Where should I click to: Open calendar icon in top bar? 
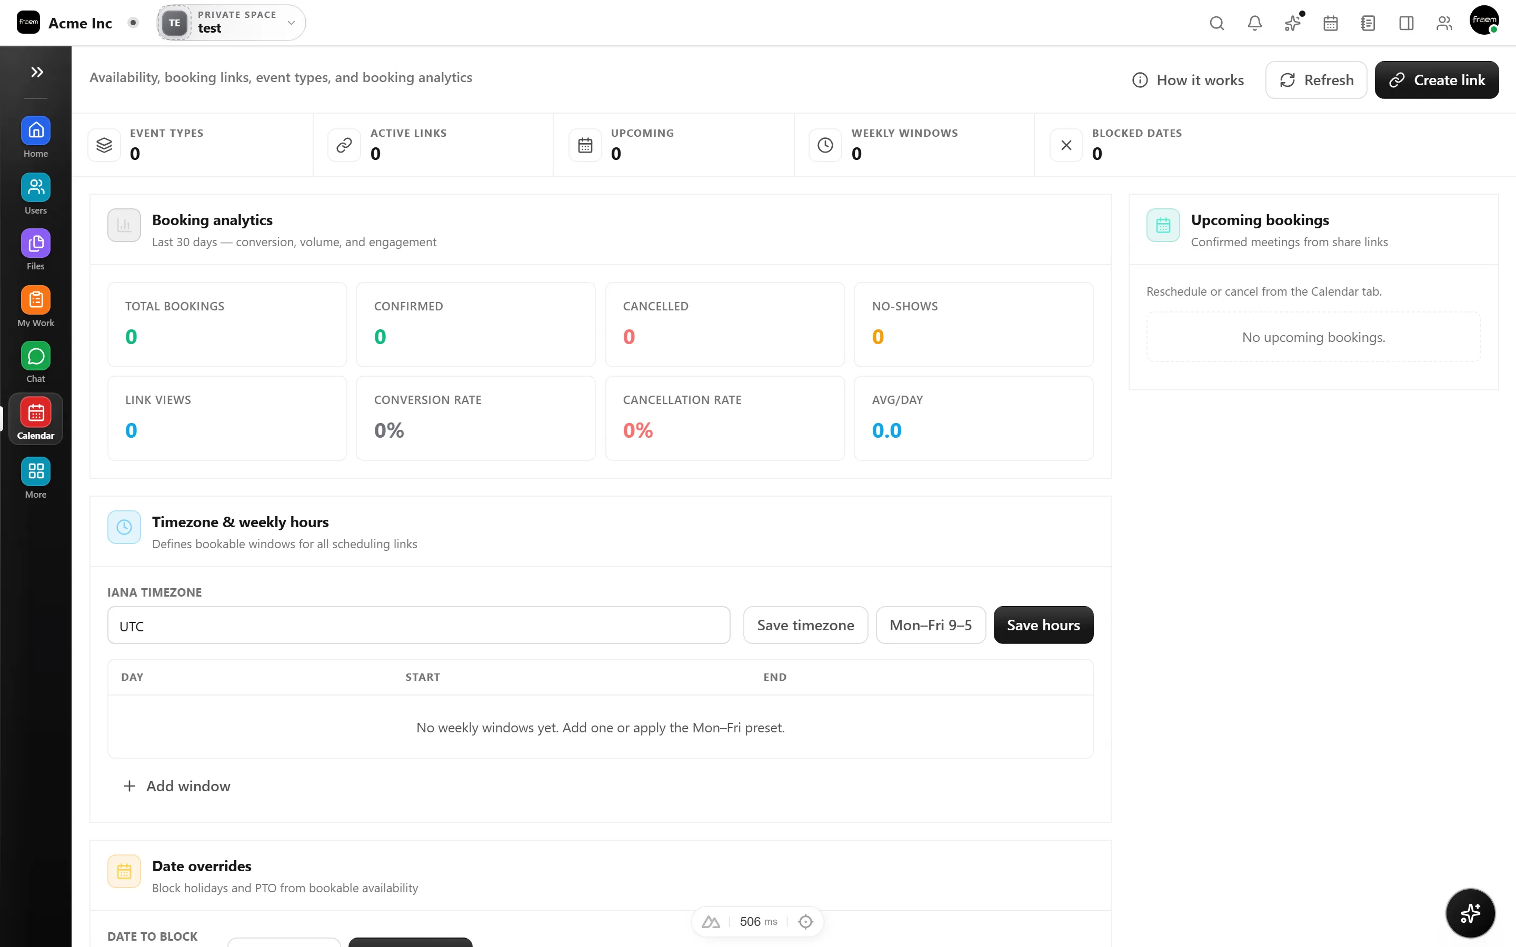point(1331,23)
